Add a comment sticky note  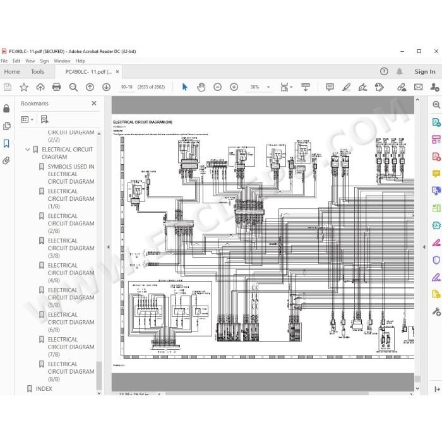pyautogui.click(x=330, y=87)
